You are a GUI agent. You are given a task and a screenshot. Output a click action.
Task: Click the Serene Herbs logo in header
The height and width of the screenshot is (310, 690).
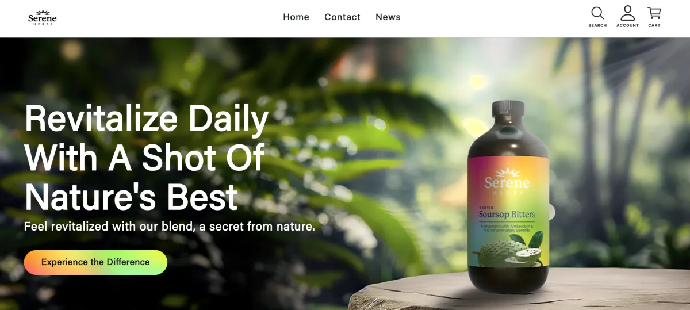[x=43, y=17]
